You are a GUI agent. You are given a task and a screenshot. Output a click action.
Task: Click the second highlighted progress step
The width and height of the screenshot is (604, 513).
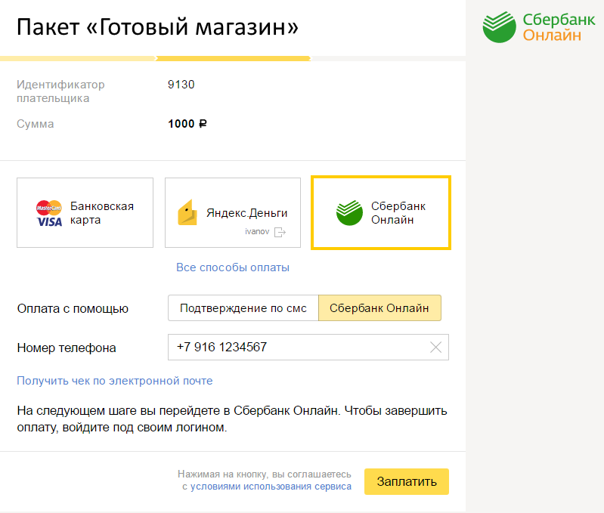[233, 57]
